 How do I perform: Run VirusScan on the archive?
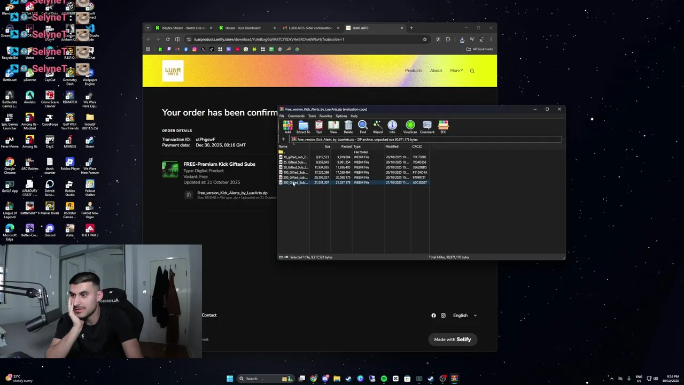coord(410,127)
